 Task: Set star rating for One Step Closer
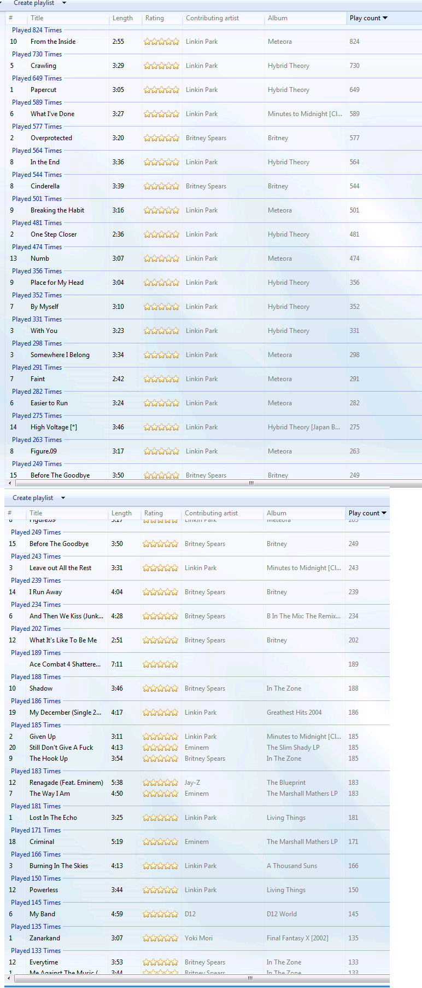click(x=161, y=234)
